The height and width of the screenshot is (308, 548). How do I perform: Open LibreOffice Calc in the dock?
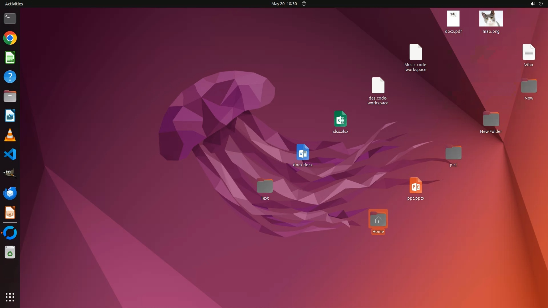coord(10,58)
